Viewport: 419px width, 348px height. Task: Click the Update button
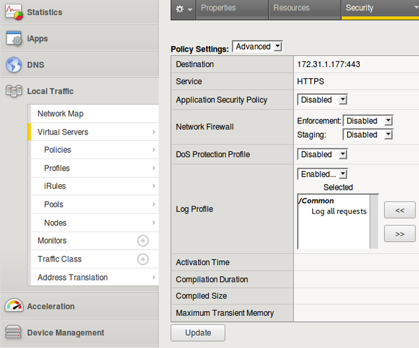198,333
